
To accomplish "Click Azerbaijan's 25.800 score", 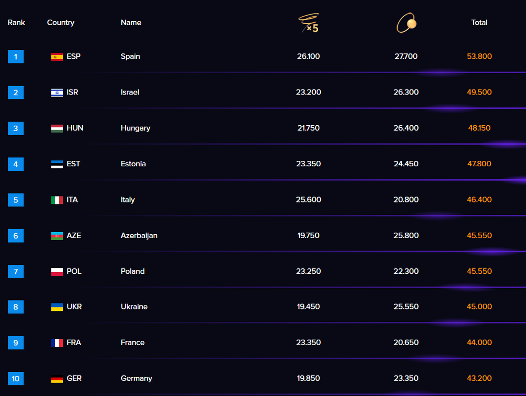I will click(x=406, y=236).
